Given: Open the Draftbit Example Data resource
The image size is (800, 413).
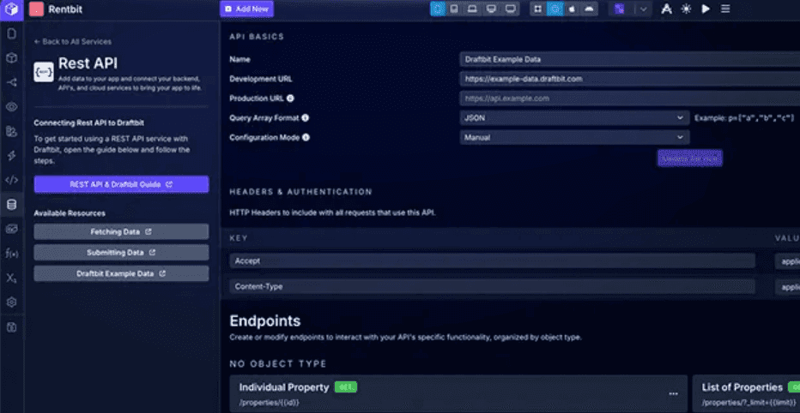Looking at the screenshot, I should [x=121, y=273].
